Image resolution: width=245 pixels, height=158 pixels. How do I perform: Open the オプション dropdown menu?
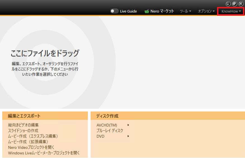tap(206, 11)
